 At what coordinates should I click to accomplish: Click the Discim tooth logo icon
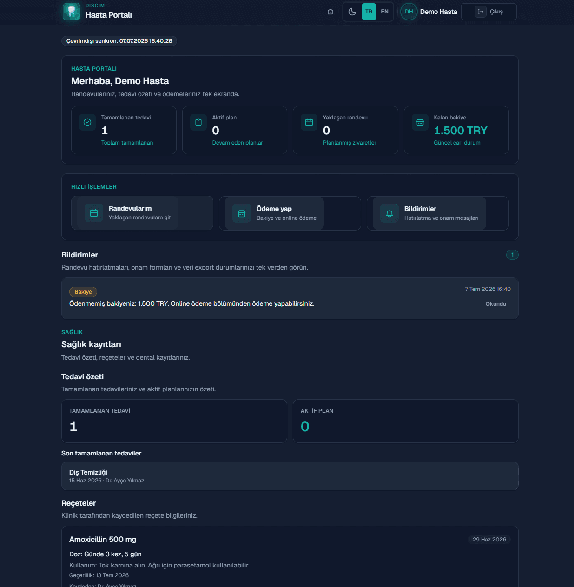click(72, 12)
